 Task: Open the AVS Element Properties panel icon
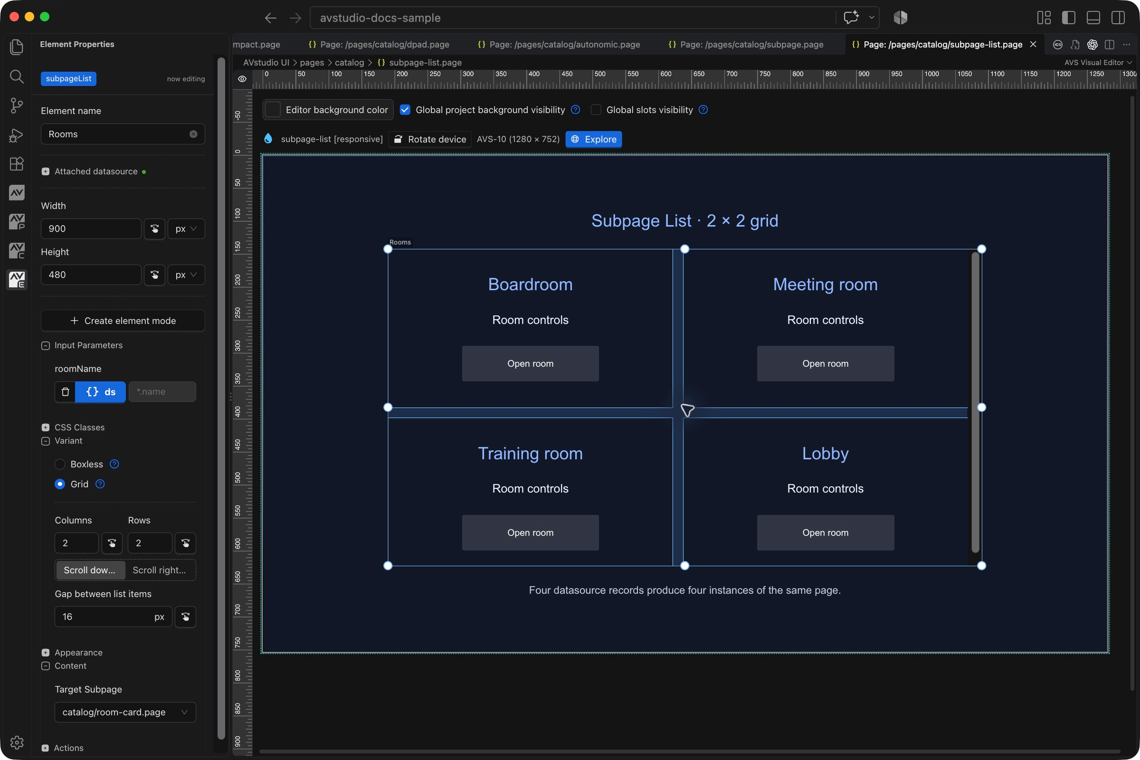click(x=17, y=280)
